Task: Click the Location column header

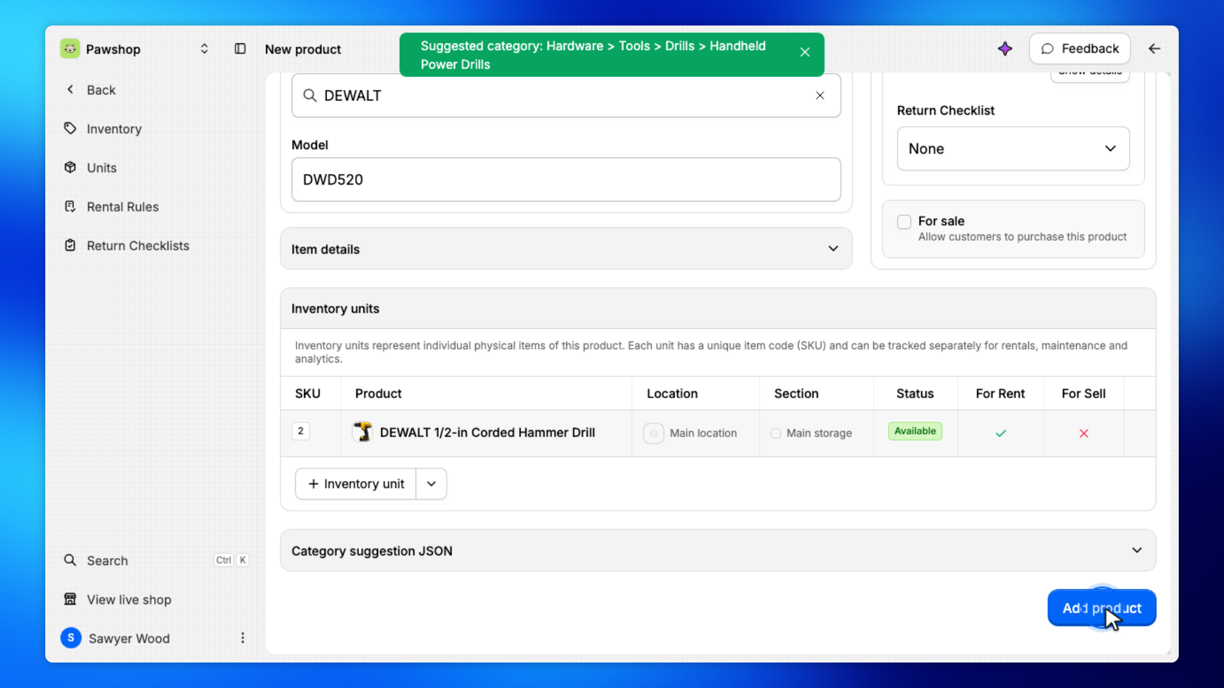Action: point(673,394)
